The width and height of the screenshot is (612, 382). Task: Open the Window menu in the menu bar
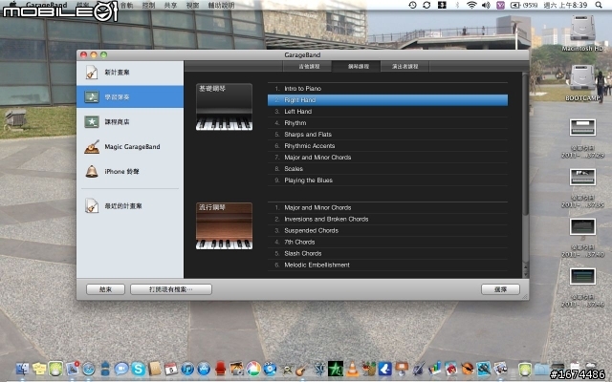click(192, 5)
